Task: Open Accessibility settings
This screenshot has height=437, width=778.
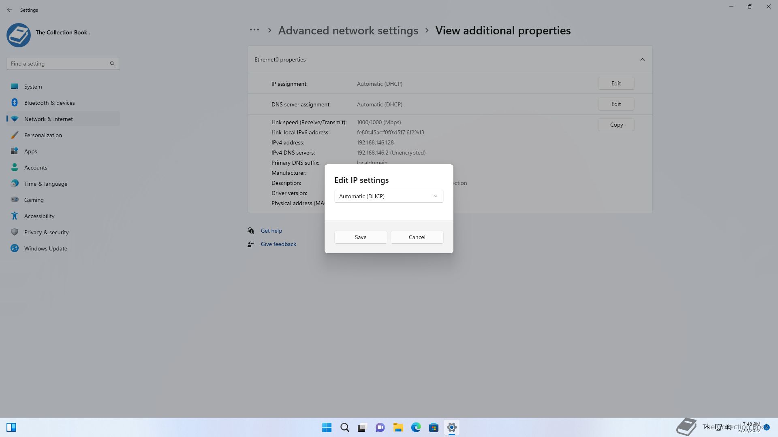Action: click(x=39, y=216)
